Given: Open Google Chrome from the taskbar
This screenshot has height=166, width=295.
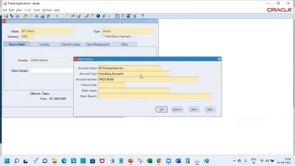Looking at the screenshot, I should tap(159, 161).
